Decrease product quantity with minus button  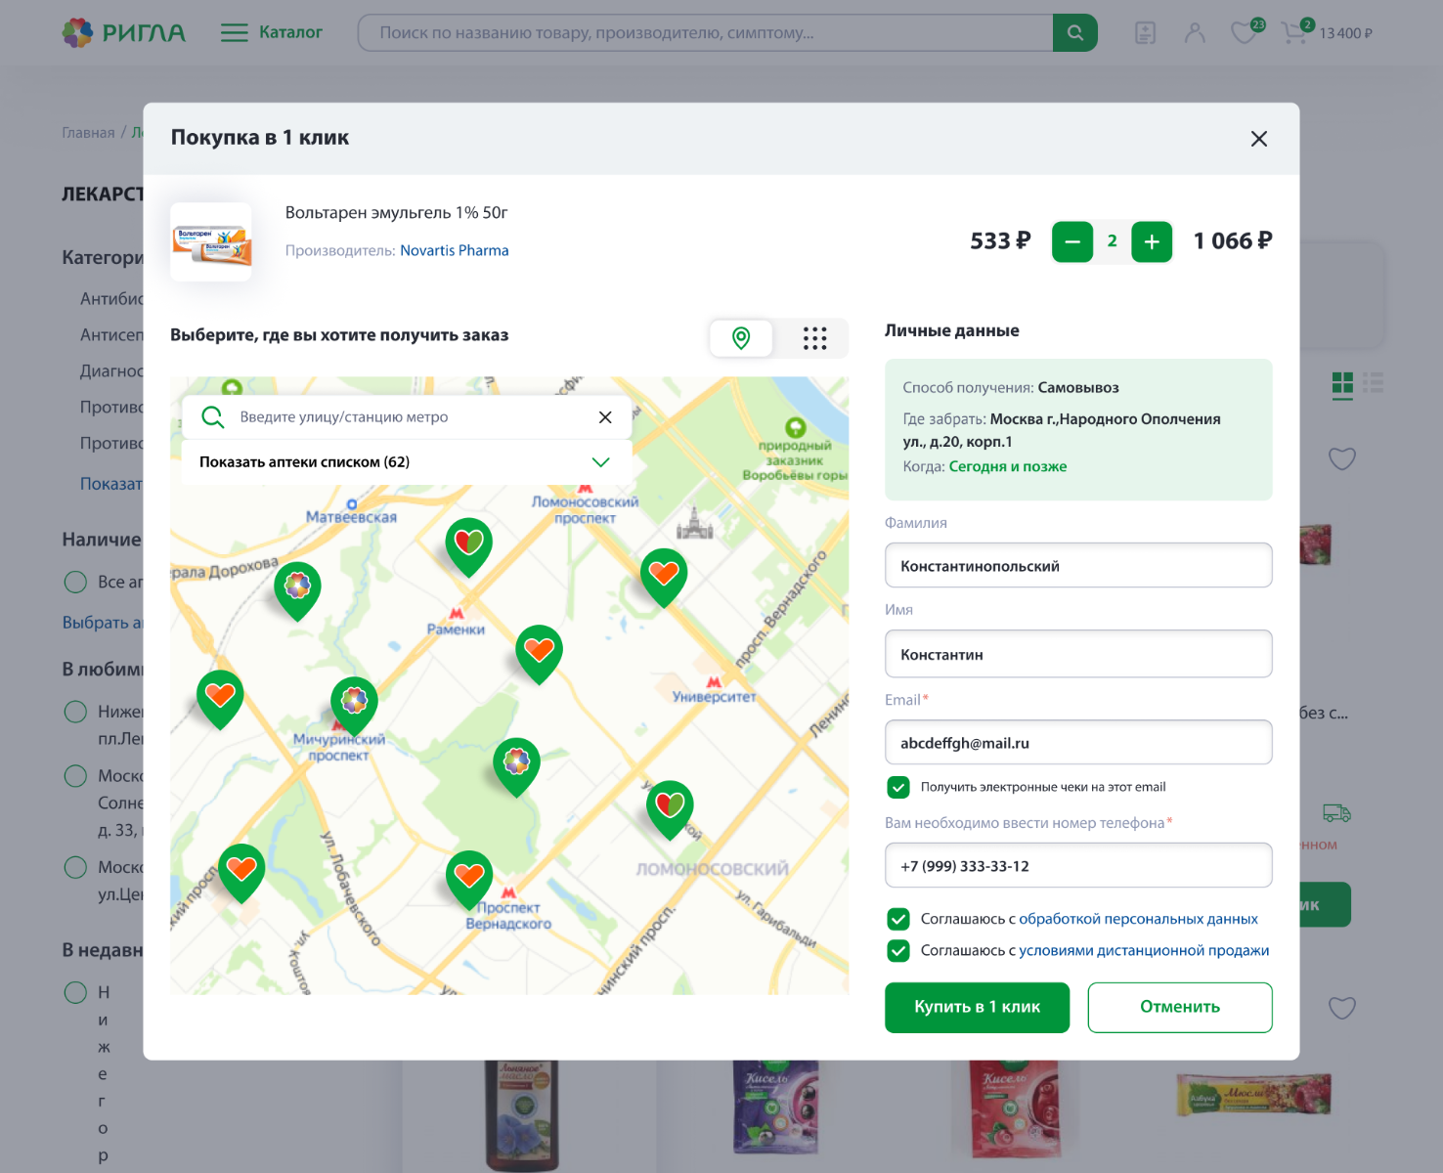click(1072, 241)
